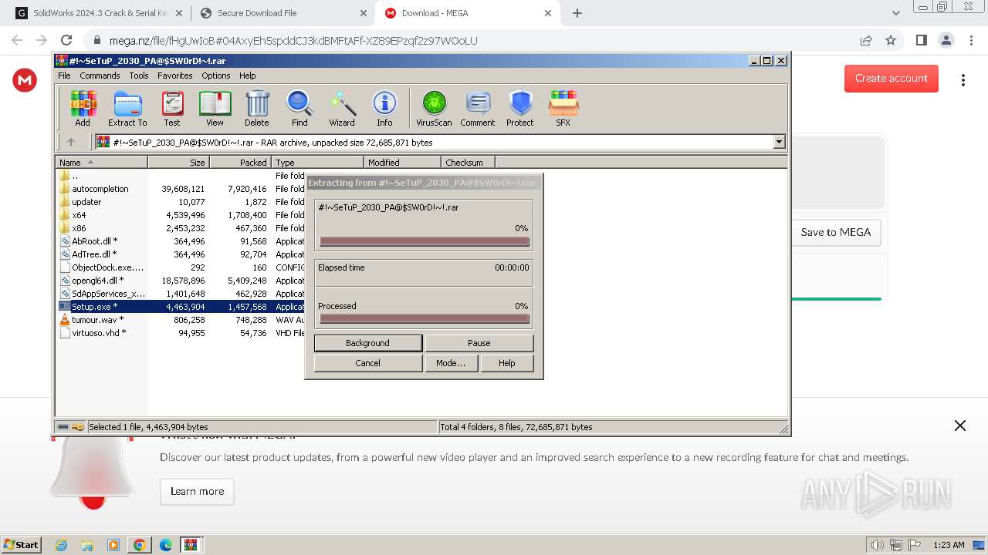Select tumour.wav file
Screen dimensions: 988x555
point(98,320)
